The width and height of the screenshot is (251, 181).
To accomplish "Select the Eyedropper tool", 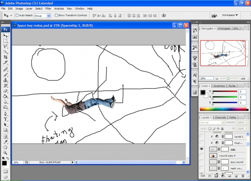I will click(5, 142).
